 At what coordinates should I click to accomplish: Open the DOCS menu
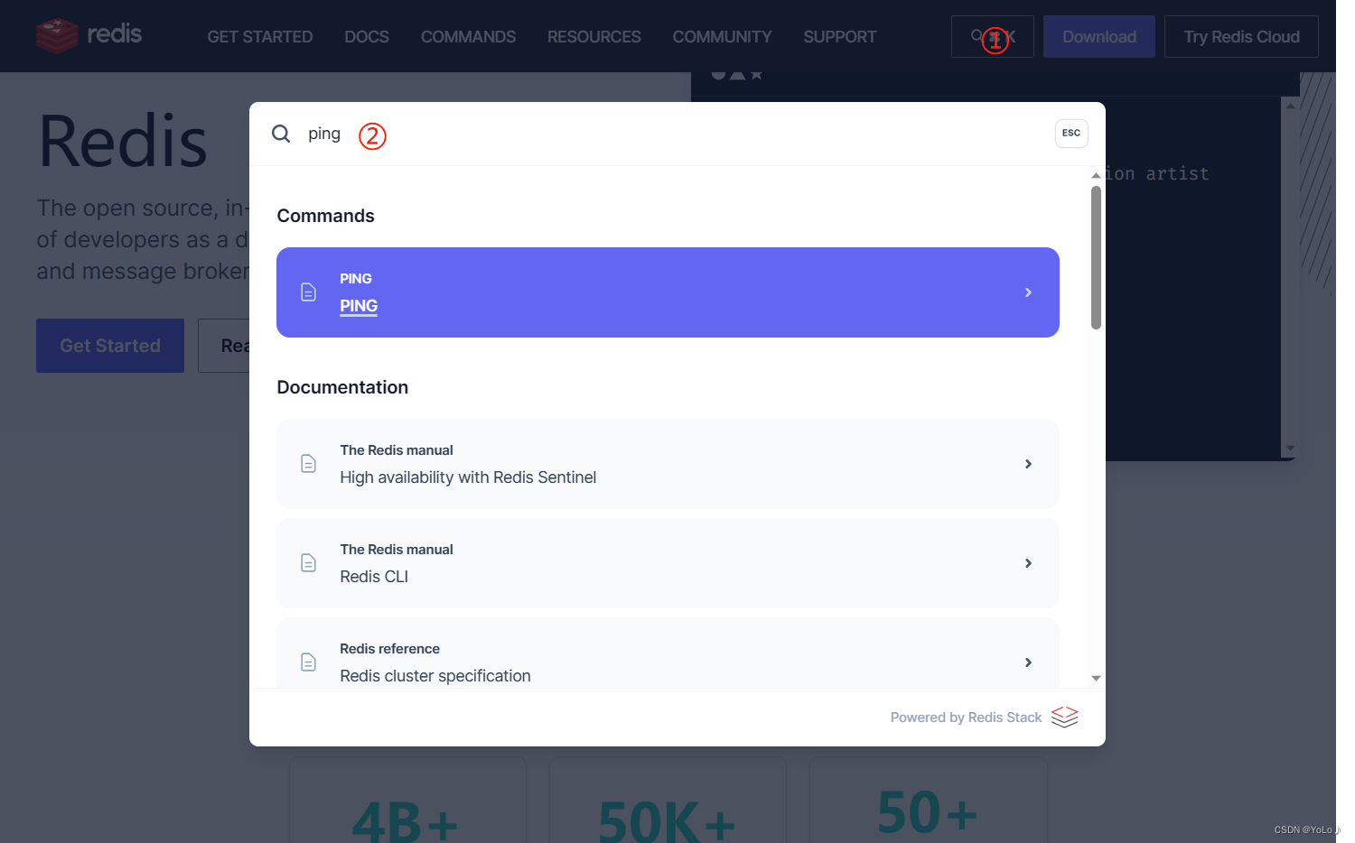(367, 37)
